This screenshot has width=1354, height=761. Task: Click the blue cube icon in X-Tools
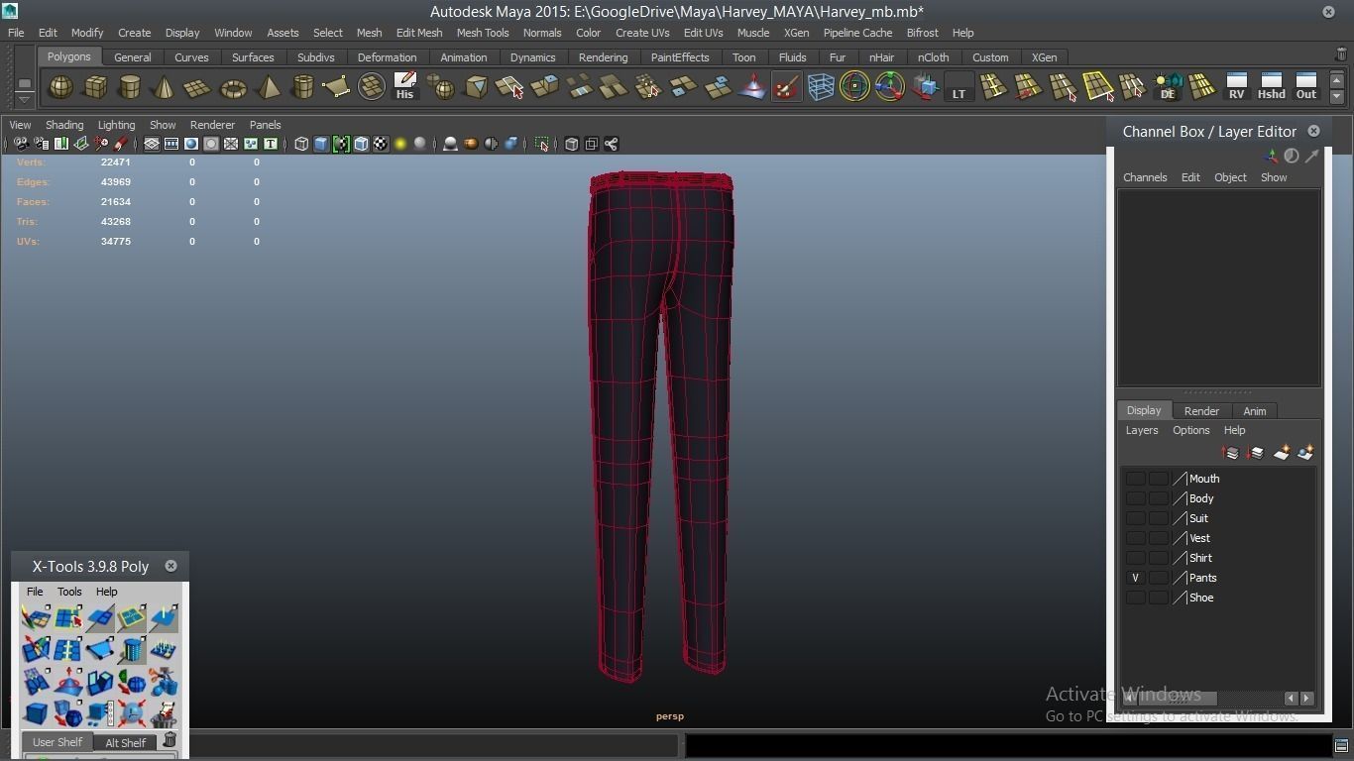36,713
